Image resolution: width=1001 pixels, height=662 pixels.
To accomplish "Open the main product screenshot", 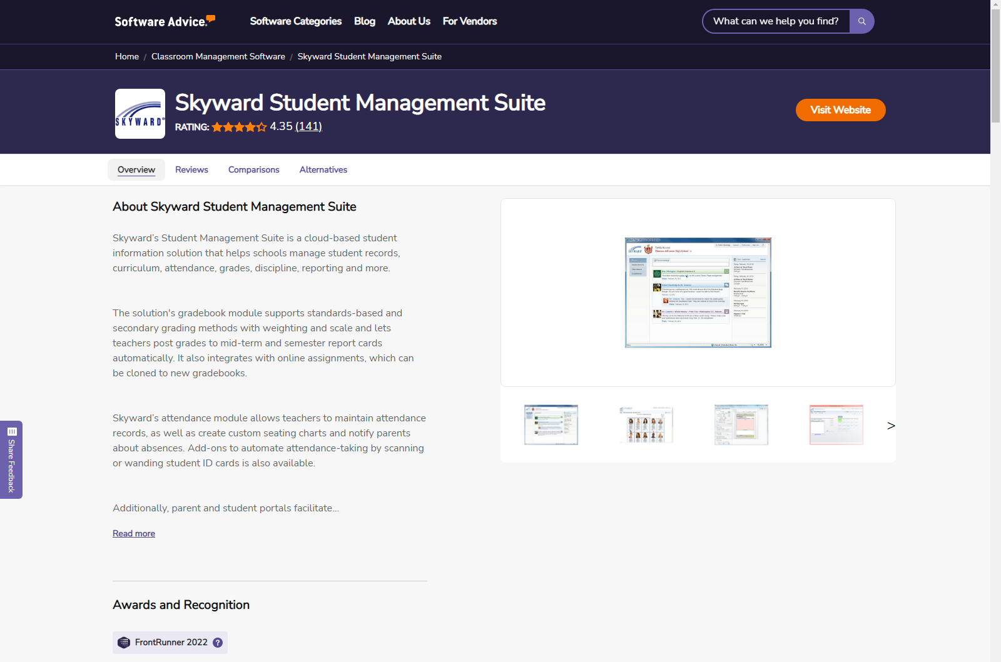I will point(698,293).
